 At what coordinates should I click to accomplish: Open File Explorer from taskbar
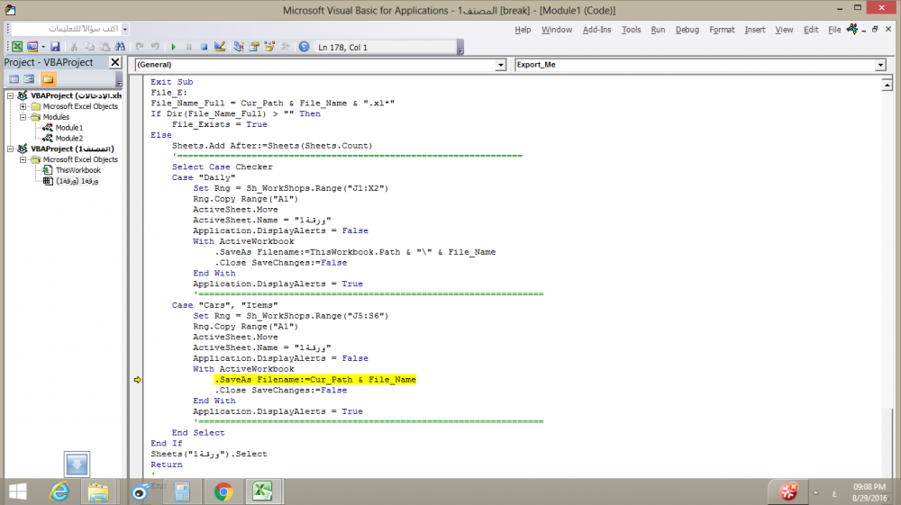click(98, 491)
